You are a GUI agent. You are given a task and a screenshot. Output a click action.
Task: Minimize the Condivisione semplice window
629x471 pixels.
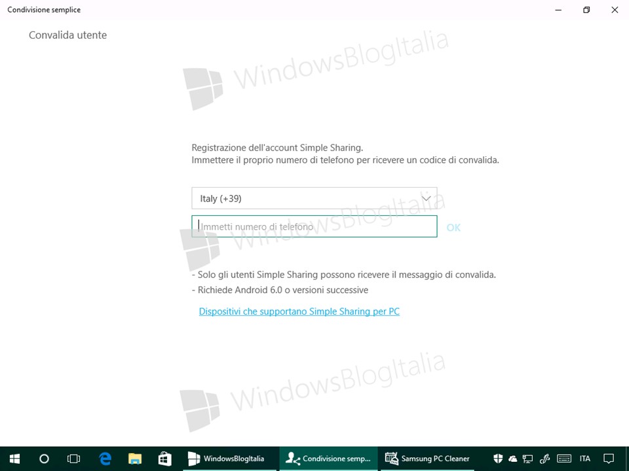pyautogui.click(x=558, y=10)
